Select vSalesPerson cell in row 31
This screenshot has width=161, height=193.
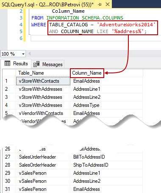[x=43, y=189]
